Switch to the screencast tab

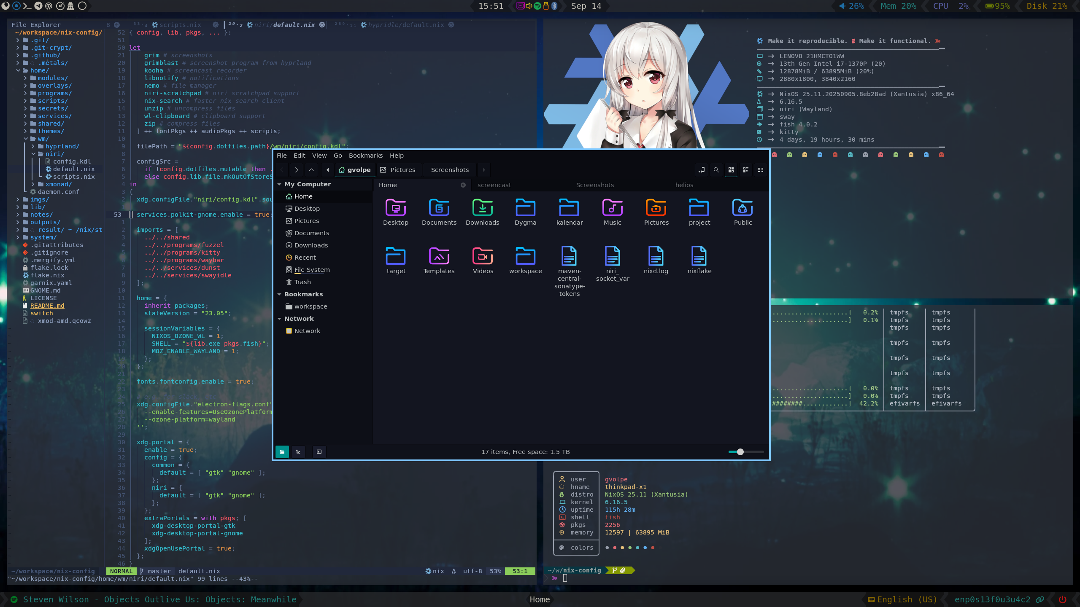click(x=494, y=185)
